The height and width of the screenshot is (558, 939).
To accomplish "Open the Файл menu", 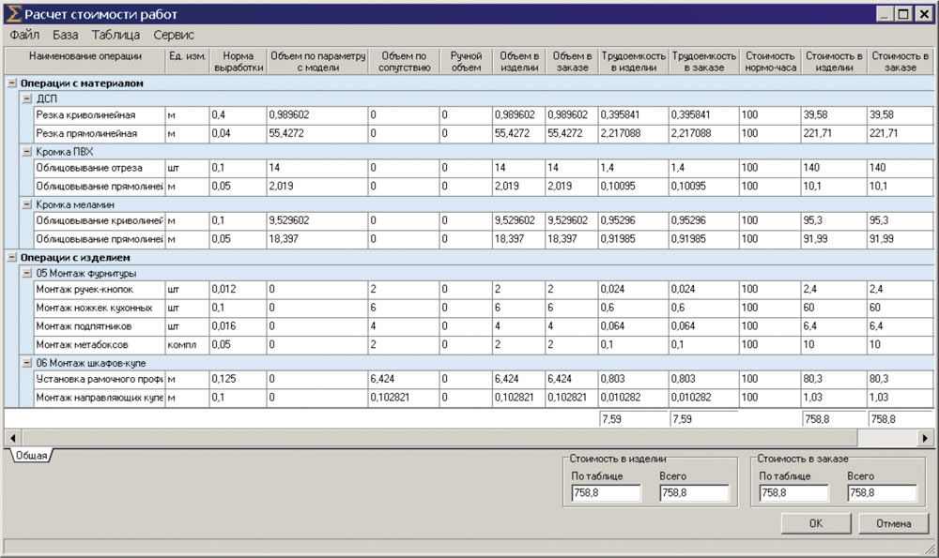I will click(x=24, y=35).
